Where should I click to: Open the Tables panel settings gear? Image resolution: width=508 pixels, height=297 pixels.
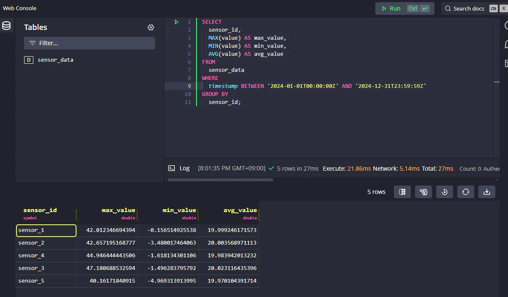(x=151, y=27)
